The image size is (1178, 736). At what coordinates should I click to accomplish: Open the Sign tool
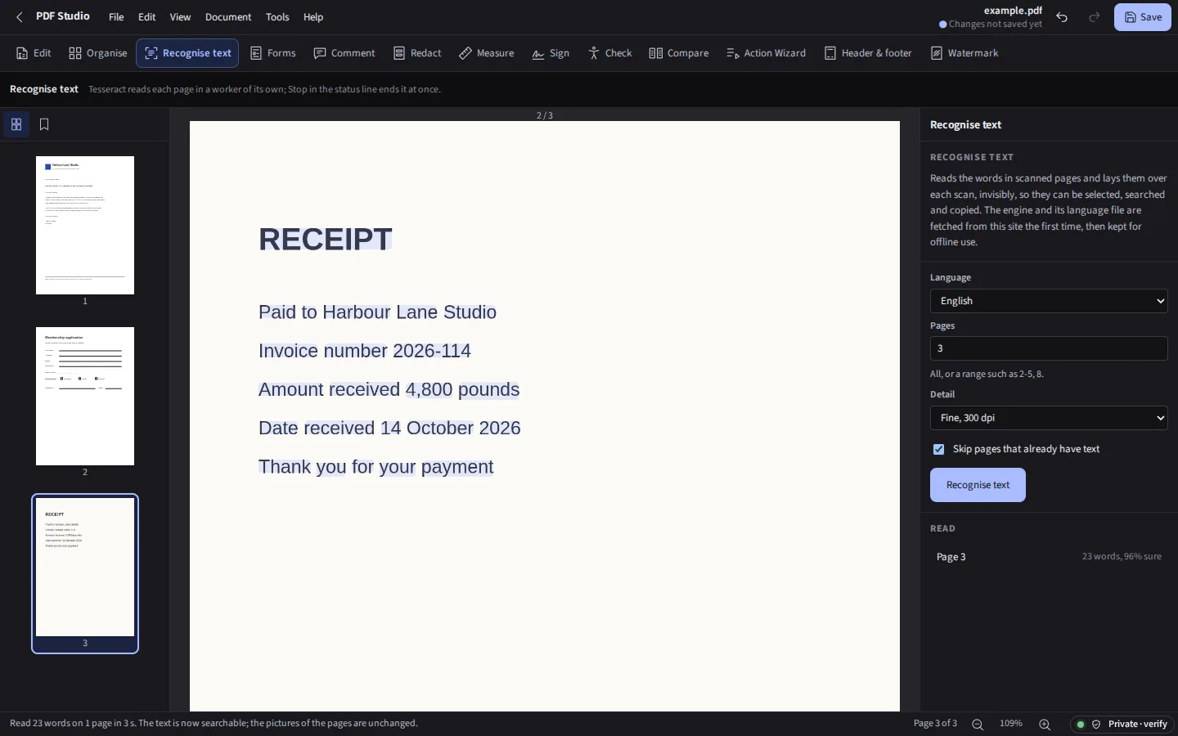[551, 53]
